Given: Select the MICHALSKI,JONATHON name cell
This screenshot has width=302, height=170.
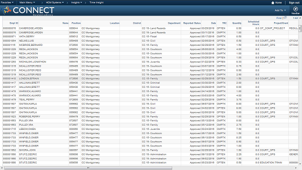Looking at the screenshot, I should click(33, 62).
